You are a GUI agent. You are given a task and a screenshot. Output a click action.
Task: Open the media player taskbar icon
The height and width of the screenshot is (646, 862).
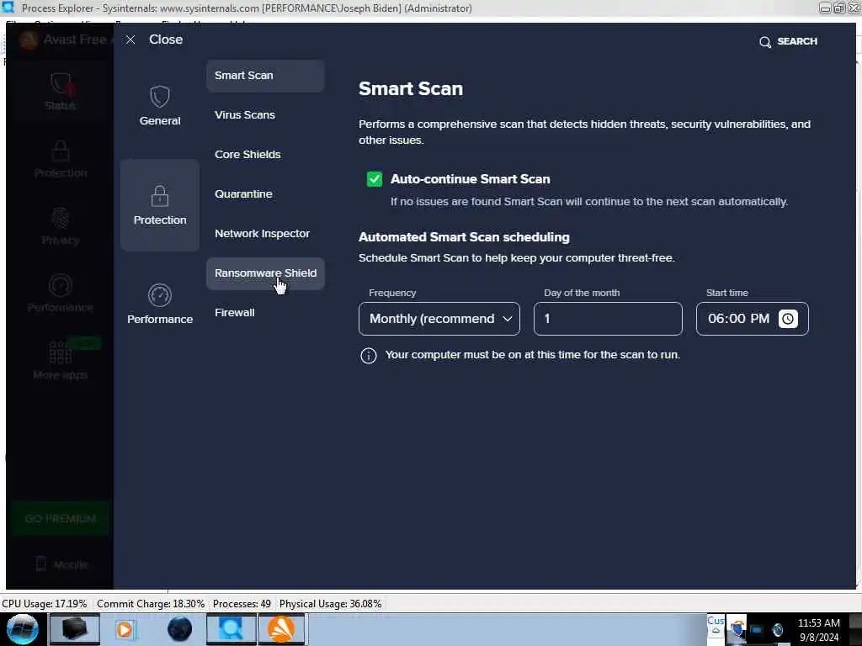tap(125, 629)
